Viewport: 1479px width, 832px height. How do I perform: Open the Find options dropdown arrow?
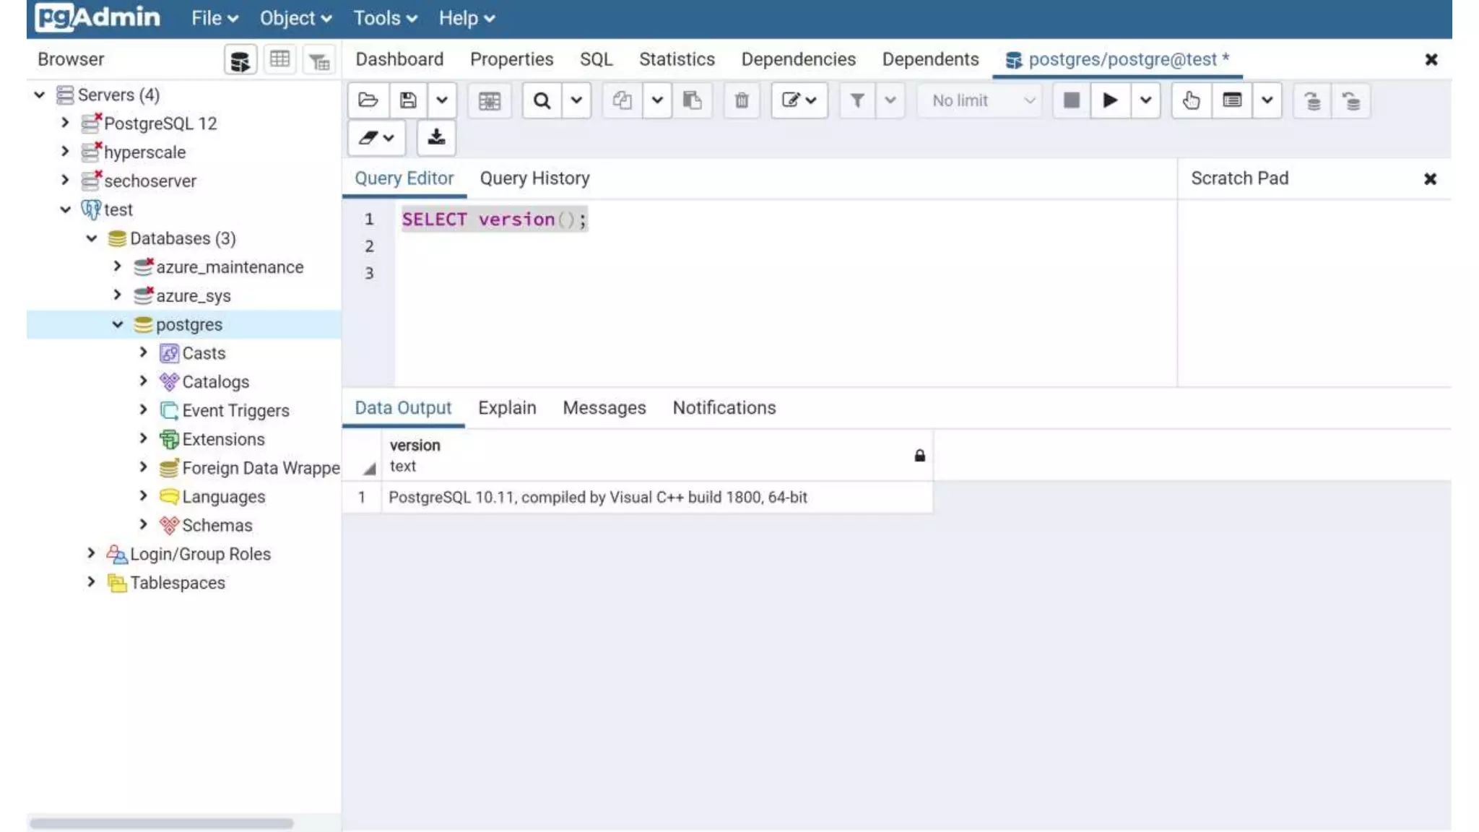coord(576,100)
